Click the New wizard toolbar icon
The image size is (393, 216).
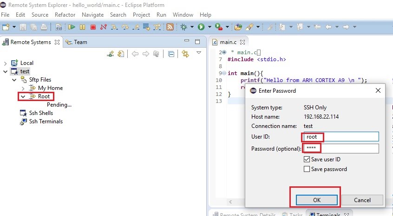[6, 27]
